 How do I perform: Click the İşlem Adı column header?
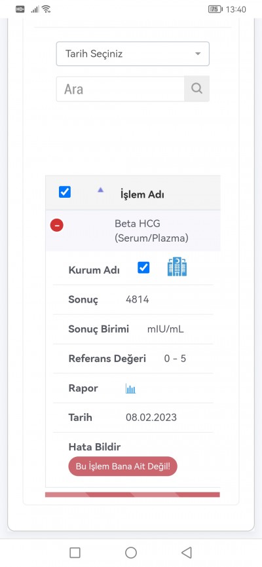pos(142,194)
